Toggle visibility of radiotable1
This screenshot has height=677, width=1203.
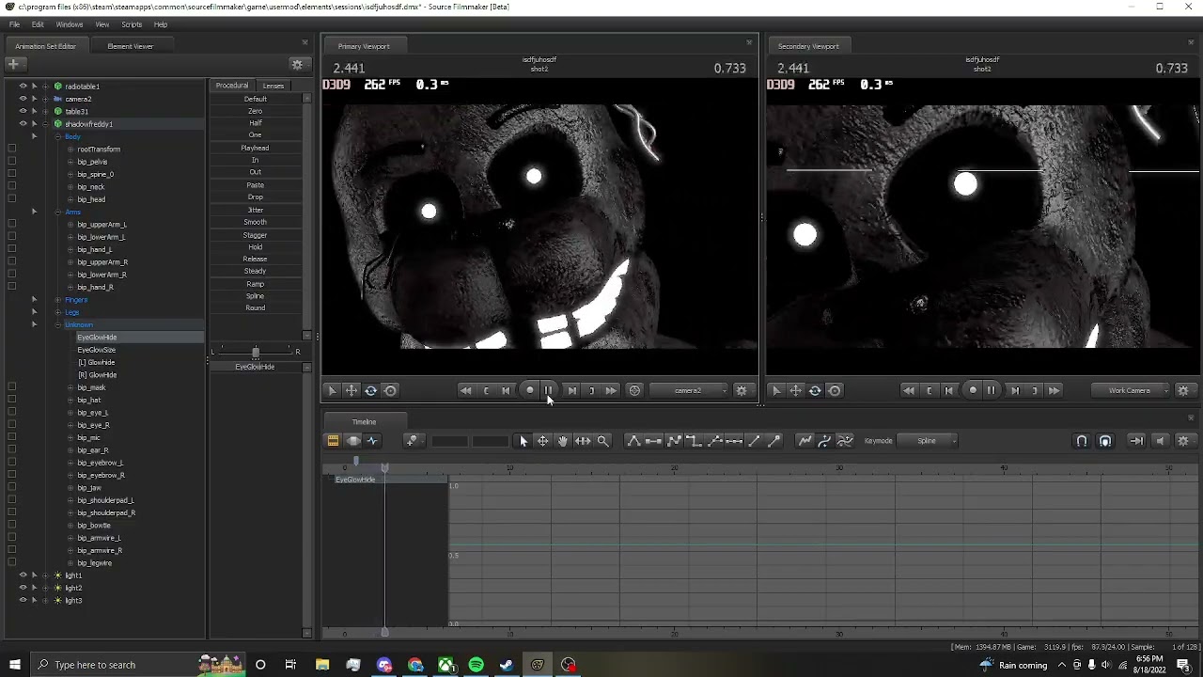(x=23, y=87)
